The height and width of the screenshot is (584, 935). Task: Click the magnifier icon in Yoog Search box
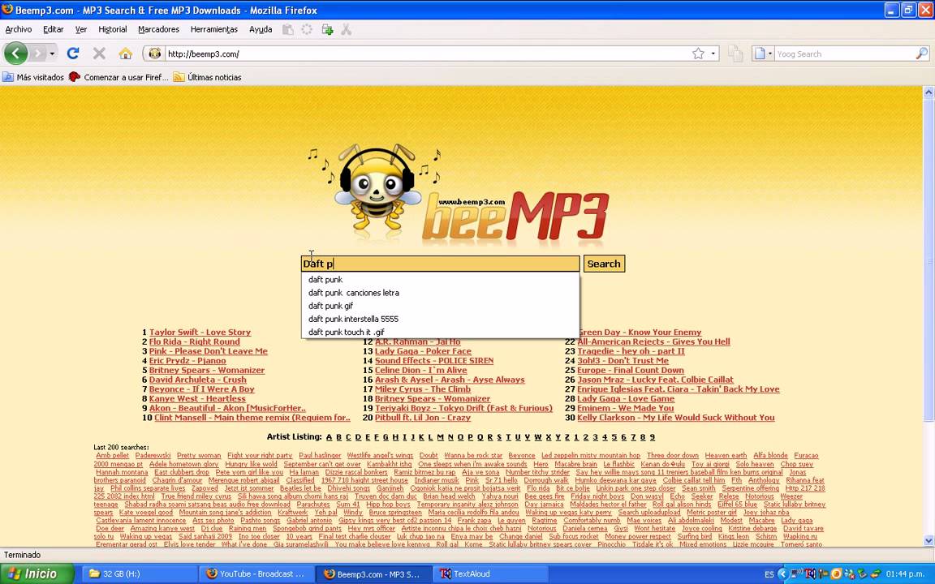click(921, 54)
